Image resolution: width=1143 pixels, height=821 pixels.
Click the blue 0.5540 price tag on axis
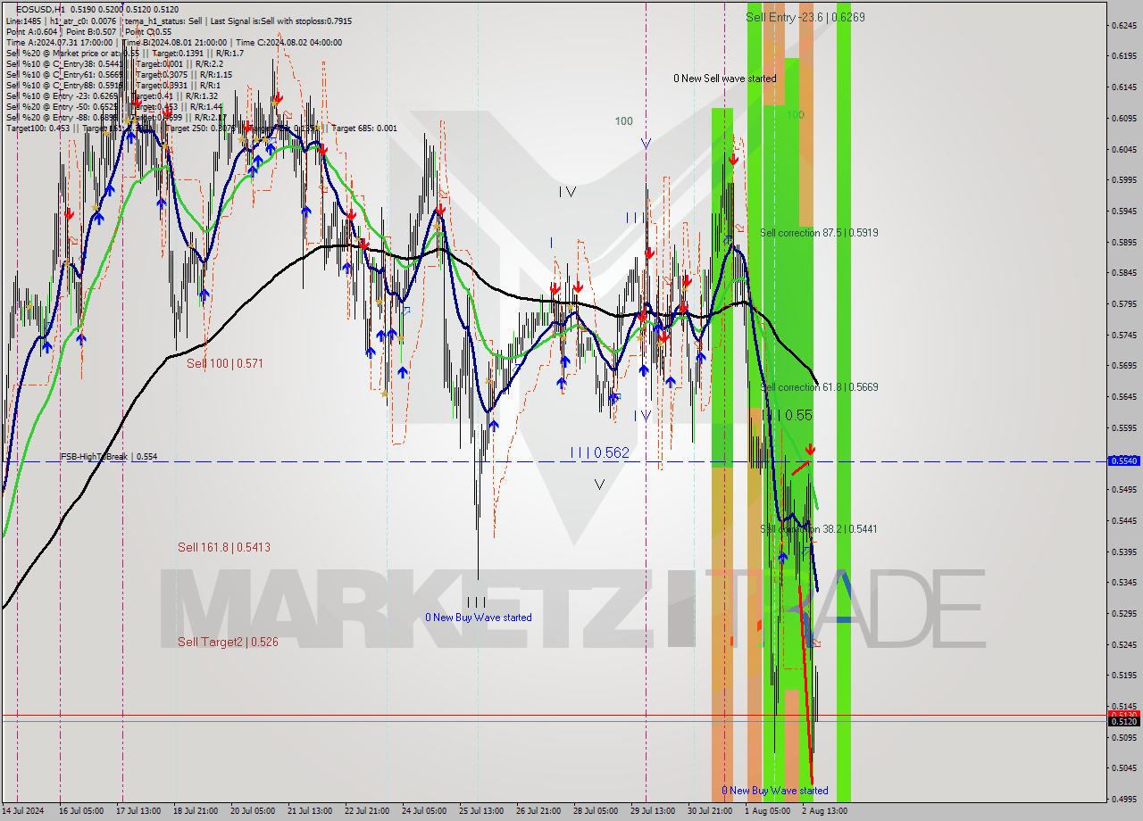click(1122, 460)
